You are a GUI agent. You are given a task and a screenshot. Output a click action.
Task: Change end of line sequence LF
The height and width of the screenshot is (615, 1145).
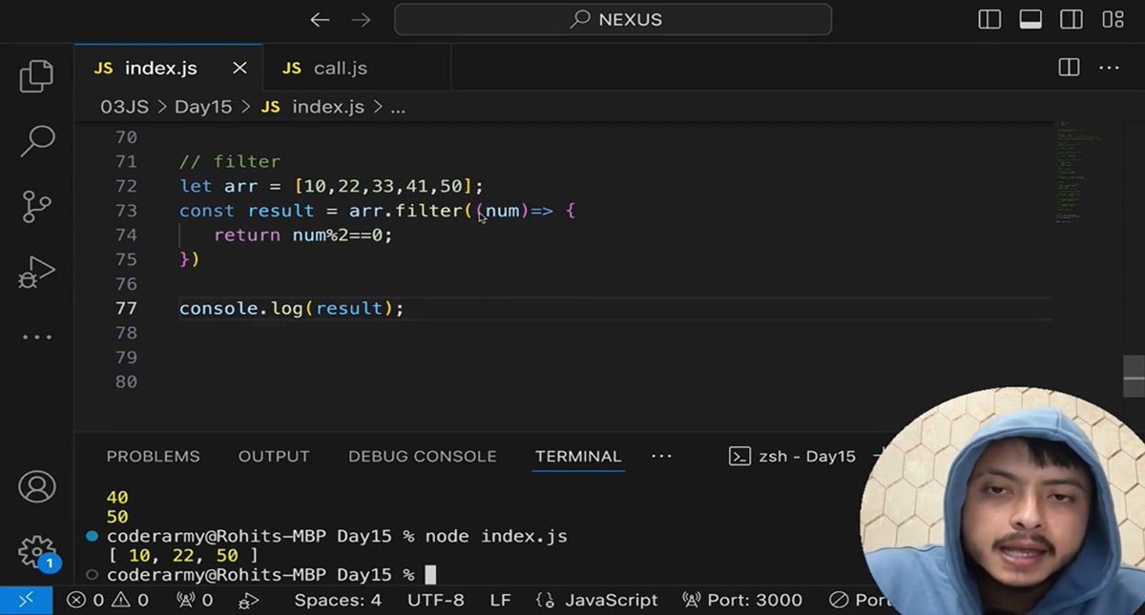[501, 600]
